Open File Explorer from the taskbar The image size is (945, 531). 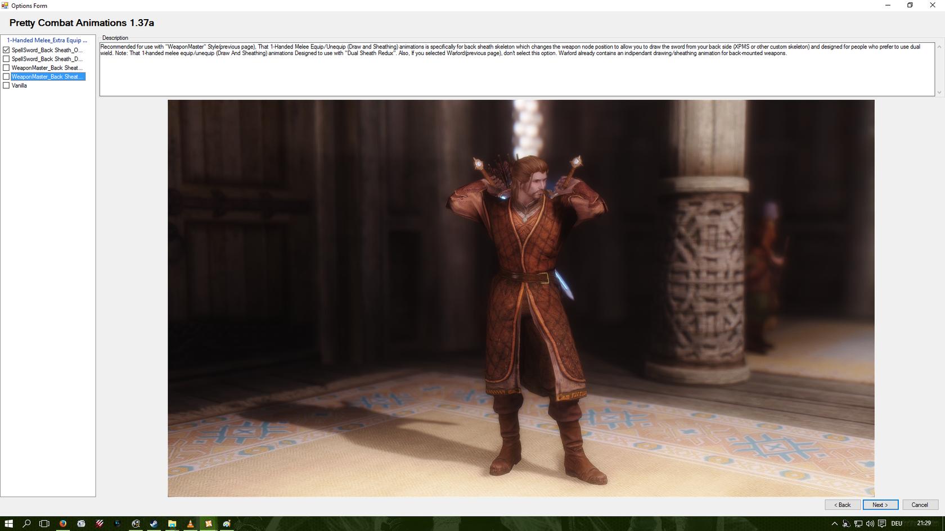pos(172,524)
